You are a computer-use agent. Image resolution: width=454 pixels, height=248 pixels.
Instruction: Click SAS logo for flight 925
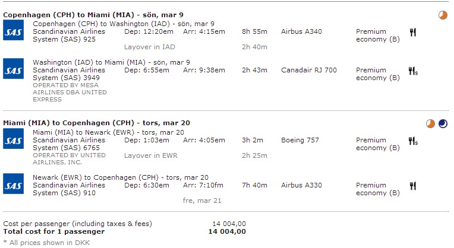pyautogui.click(x=13, y=30)
